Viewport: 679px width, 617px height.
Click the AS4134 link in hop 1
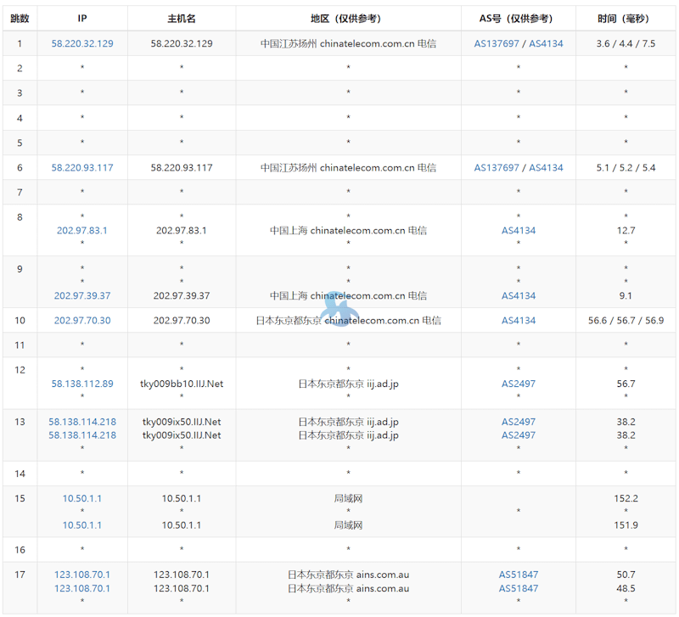tap(546, 44)
